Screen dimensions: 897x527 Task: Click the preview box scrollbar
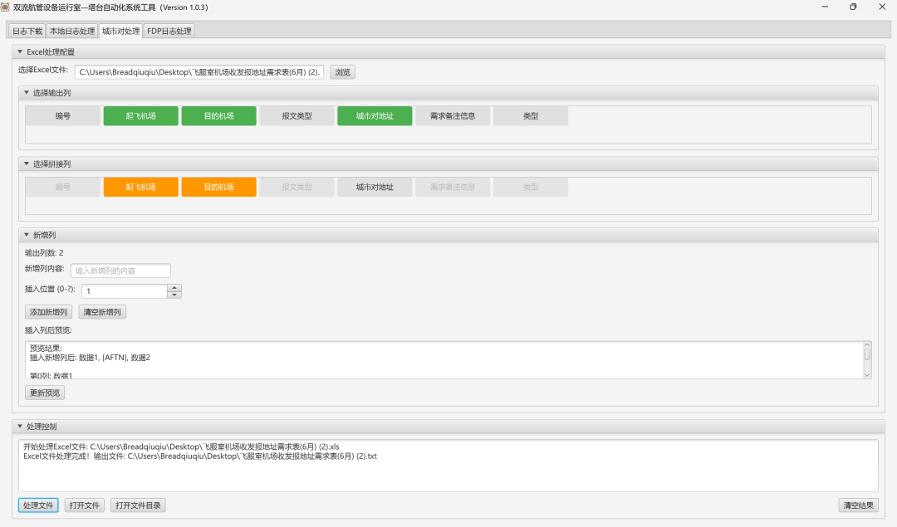867,355
